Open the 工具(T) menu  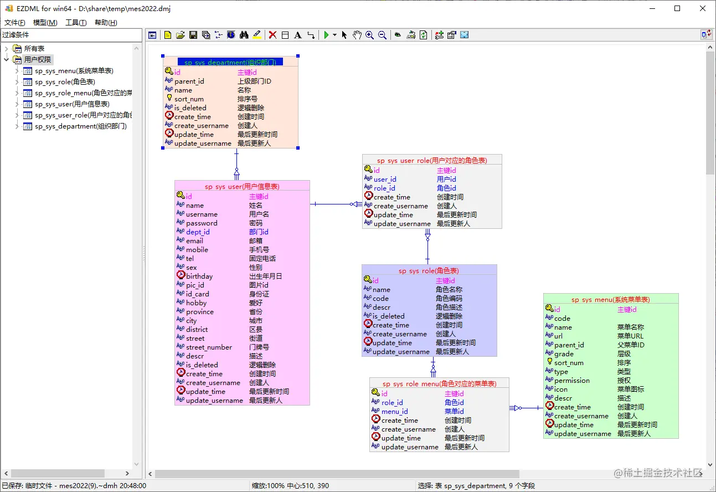coord(76,23)
